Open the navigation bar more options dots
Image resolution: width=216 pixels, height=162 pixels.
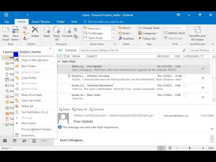click(44, 141)
